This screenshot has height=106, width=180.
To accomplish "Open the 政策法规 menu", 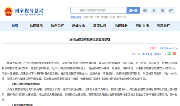I will 100,26.
